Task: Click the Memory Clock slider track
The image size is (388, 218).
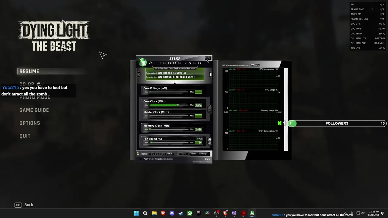Action: [169, 129]
